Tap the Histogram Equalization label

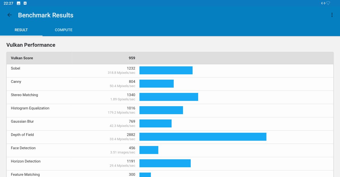coord(30,108)
